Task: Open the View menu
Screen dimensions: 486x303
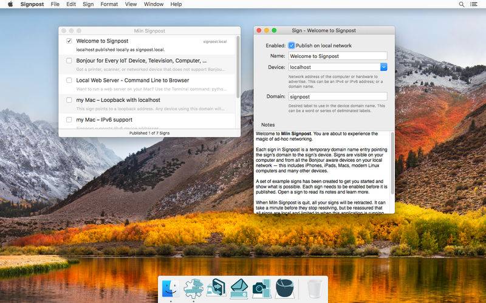Action: [131, 4]
